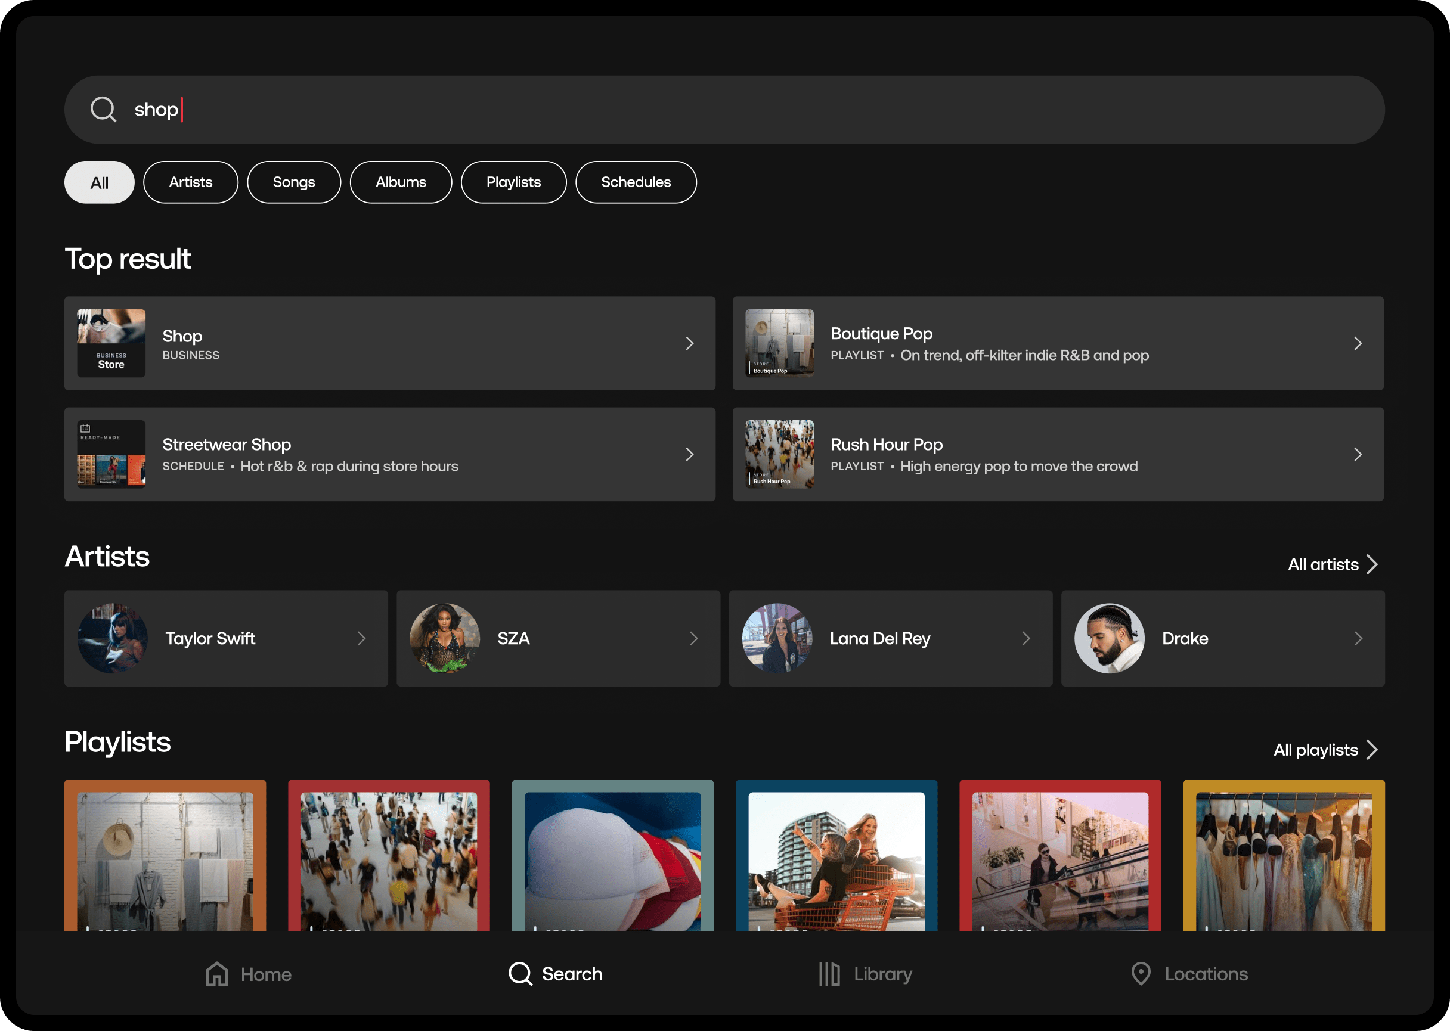Filter results by Songs

click(x=293, y=183)
